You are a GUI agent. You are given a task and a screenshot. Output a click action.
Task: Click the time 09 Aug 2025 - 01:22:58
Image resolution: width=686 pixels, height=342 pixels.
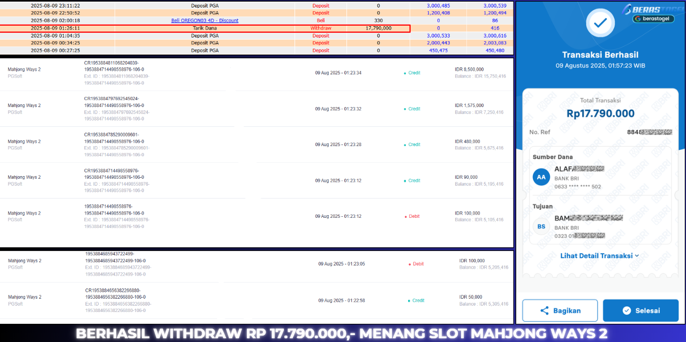point(342,301)
